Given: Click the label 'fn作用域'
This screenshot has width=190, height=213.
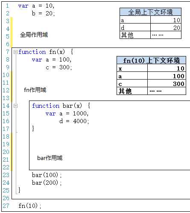Looking at the screenshot, I should pos(35,90).
